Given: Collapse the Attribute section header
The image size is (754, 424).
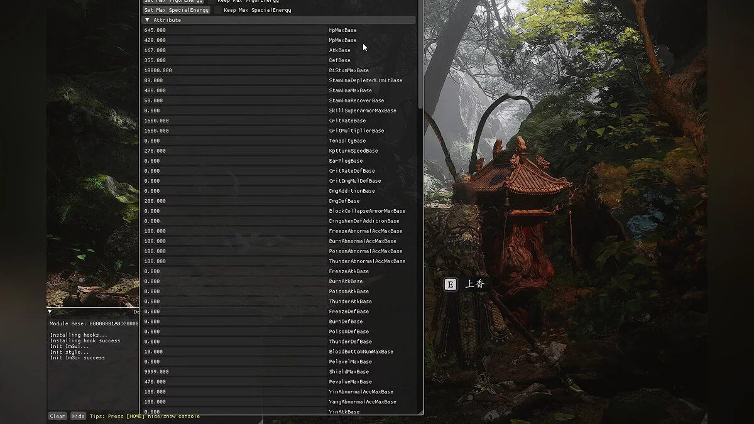Looking at the screenshot, I should click(x=278, y=20).
